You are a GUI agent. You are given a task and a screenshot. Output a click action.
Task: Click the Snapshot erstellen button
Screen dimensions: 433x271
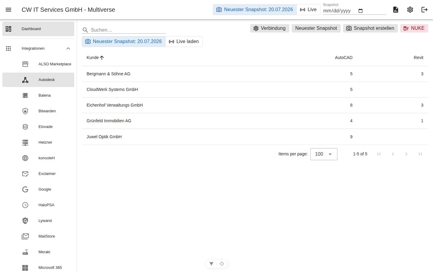click(370, 28)
